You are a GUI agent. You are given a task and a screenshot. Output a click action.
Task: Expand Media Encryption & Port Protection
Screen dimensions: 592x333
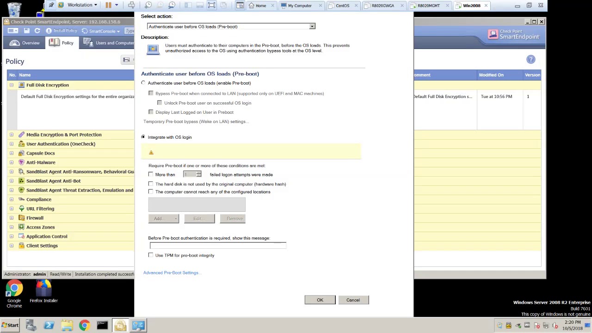11,135
